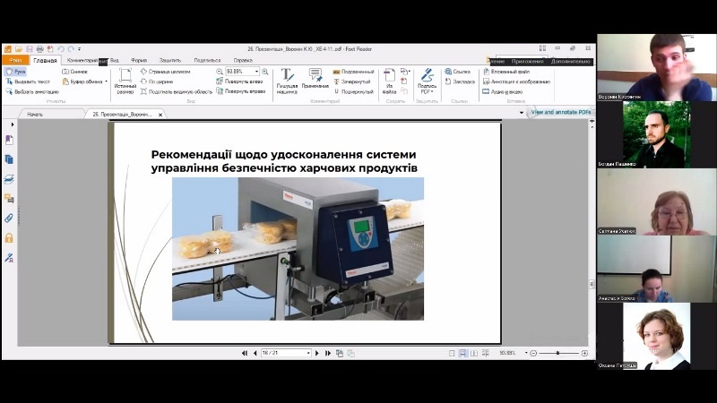The height and width of the screenshot is (403, 717).
Task: Select the Hand (Рука) tool
Action: pos(16,71)
